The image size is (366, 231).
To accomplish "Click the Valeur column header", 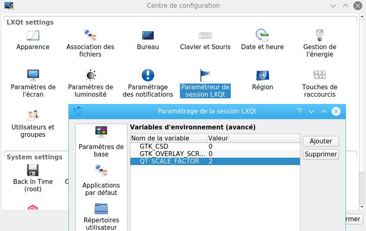I will (x=254, y=138).
